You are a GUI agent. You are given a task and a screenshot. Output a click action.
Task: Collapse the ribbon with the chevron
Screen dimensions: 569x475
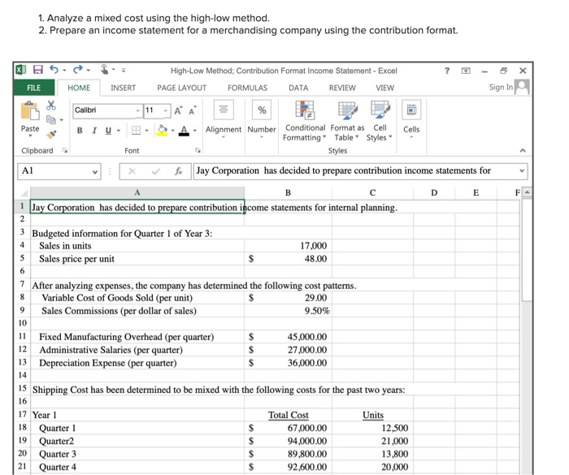(523, 150)
